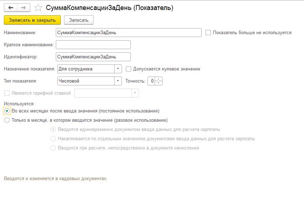Click the back navigation arrow
The image size is (304, 200).
(x=11, y=8)
